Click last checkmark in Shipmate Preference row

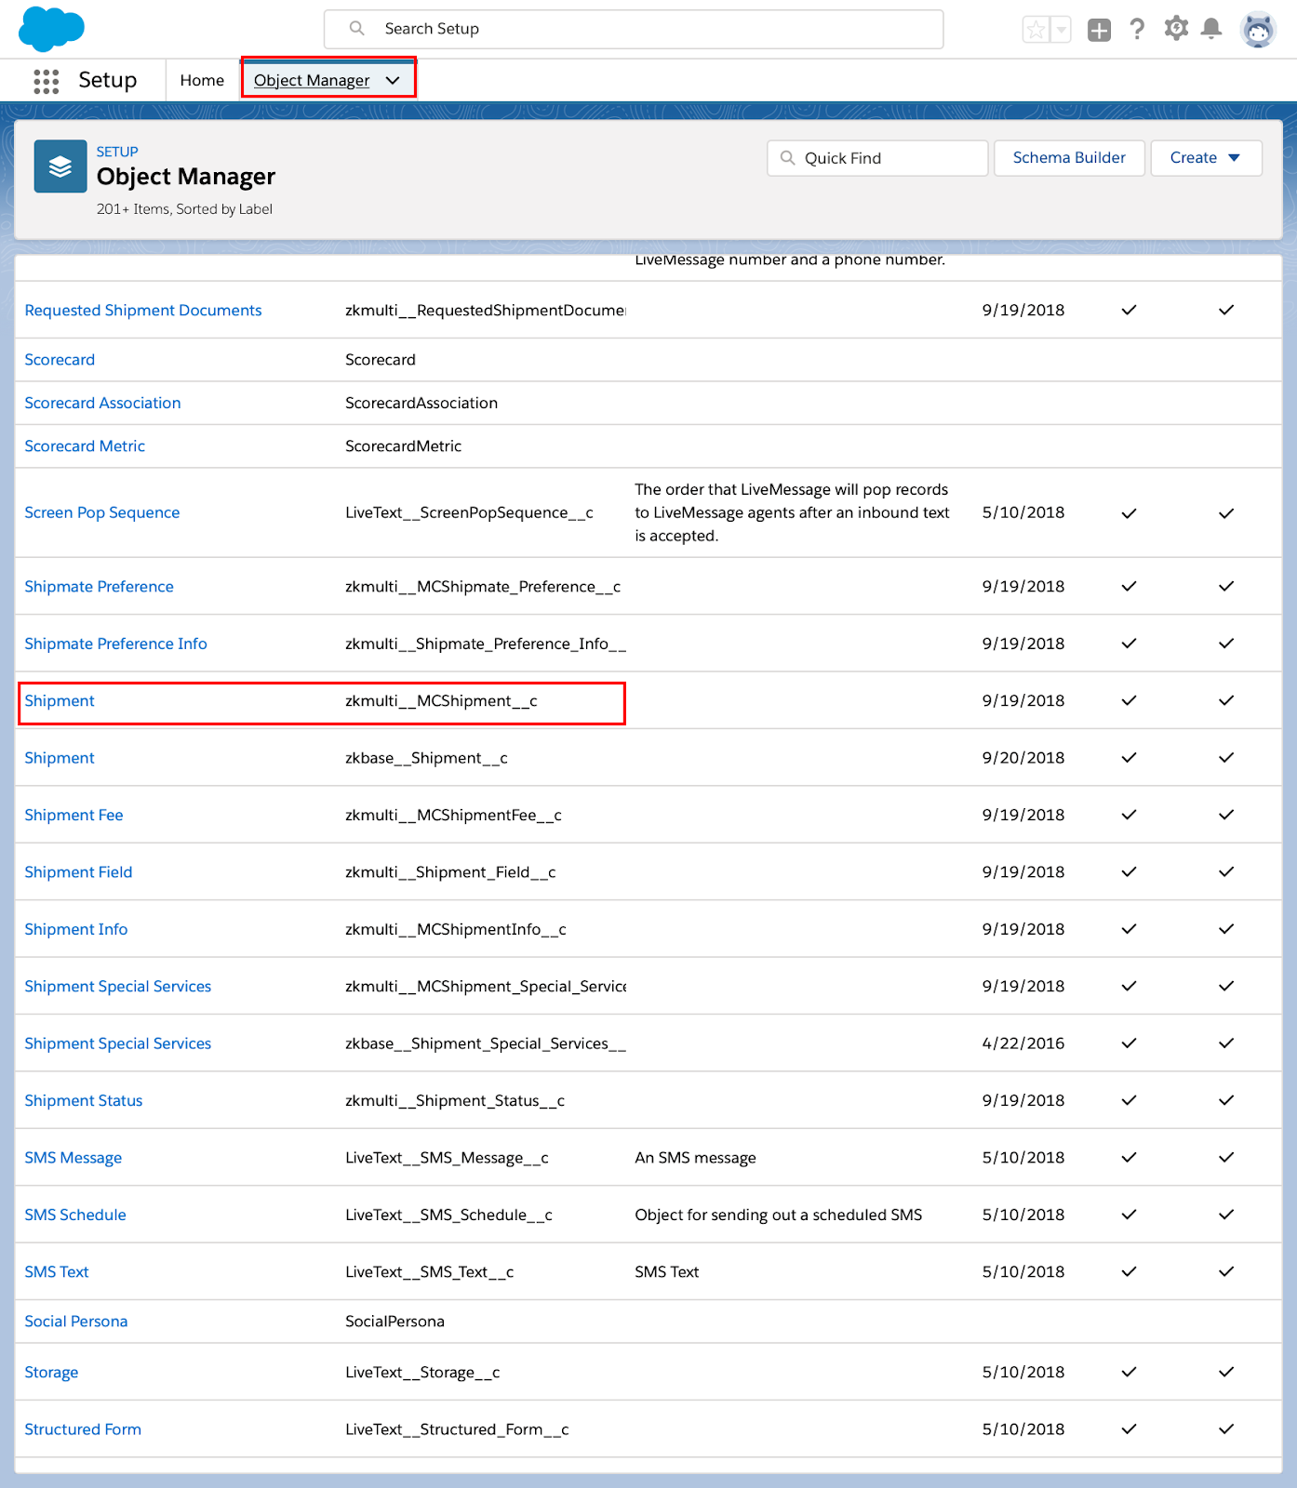click(x=1226, y=586)
